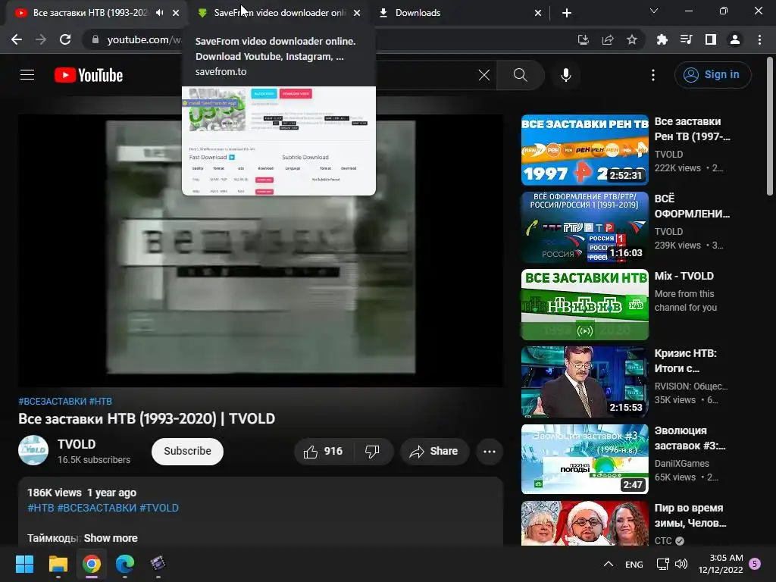Click the Sign in button

pyautogui.click(x=712, y=75)
